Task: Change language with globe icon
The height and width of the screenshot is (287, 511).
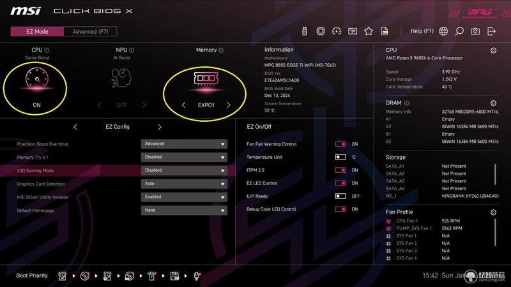Action: [x=443, y=31]
